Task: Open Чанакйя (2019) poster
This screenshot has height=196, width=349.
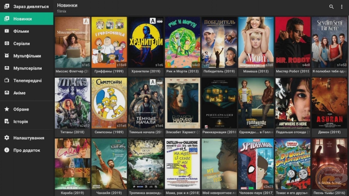Action: (109, 164)
